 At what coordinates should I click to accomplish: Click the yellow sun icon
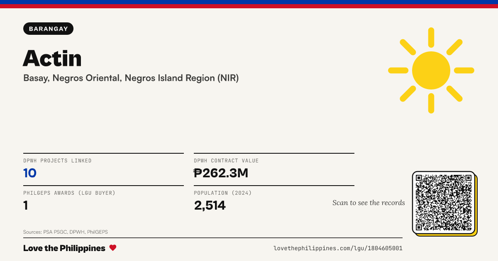(x=431, y=70)
